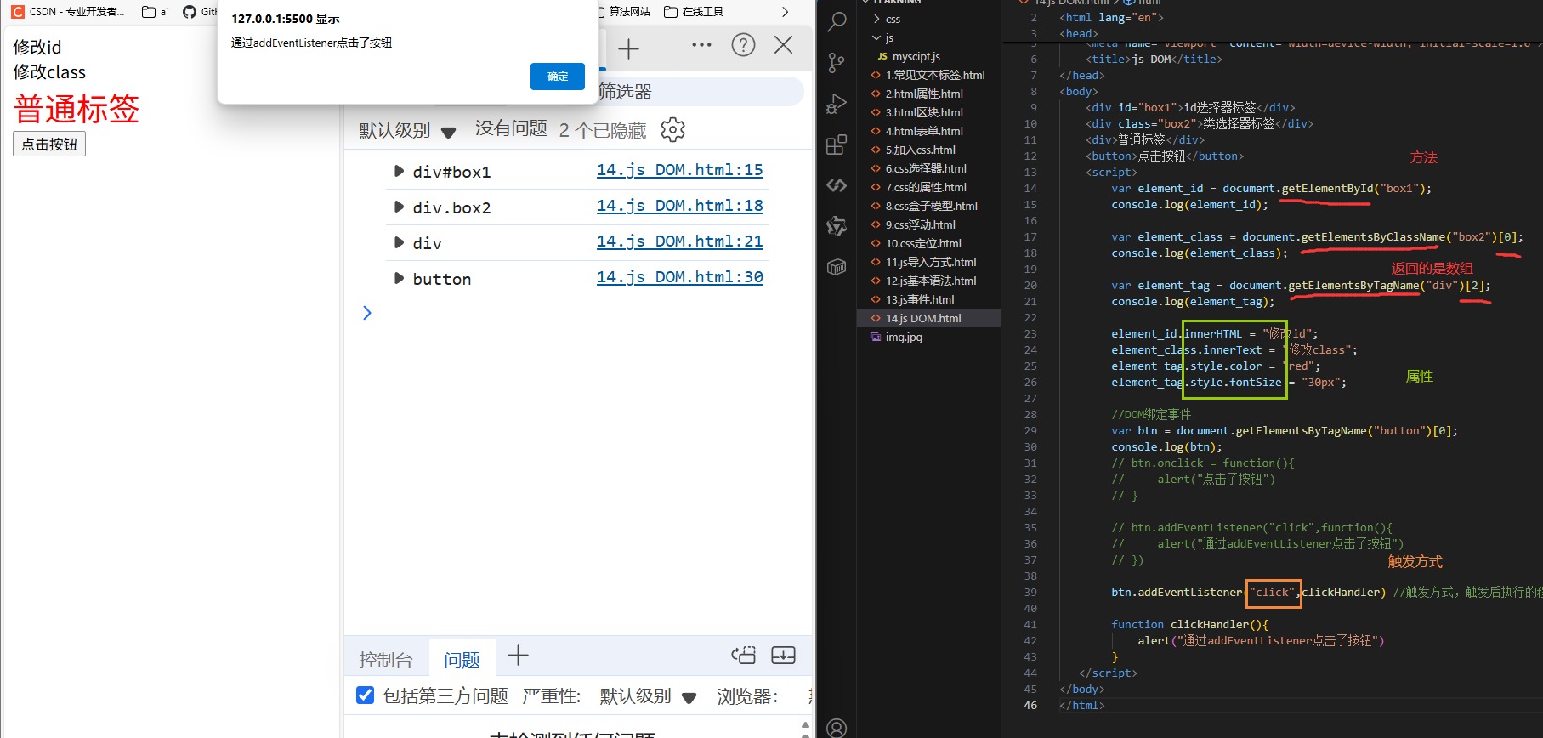The height and width of the screenshot is (738, 1543).
Task: Open 11.js导入方式.html file
Action: 929,262
